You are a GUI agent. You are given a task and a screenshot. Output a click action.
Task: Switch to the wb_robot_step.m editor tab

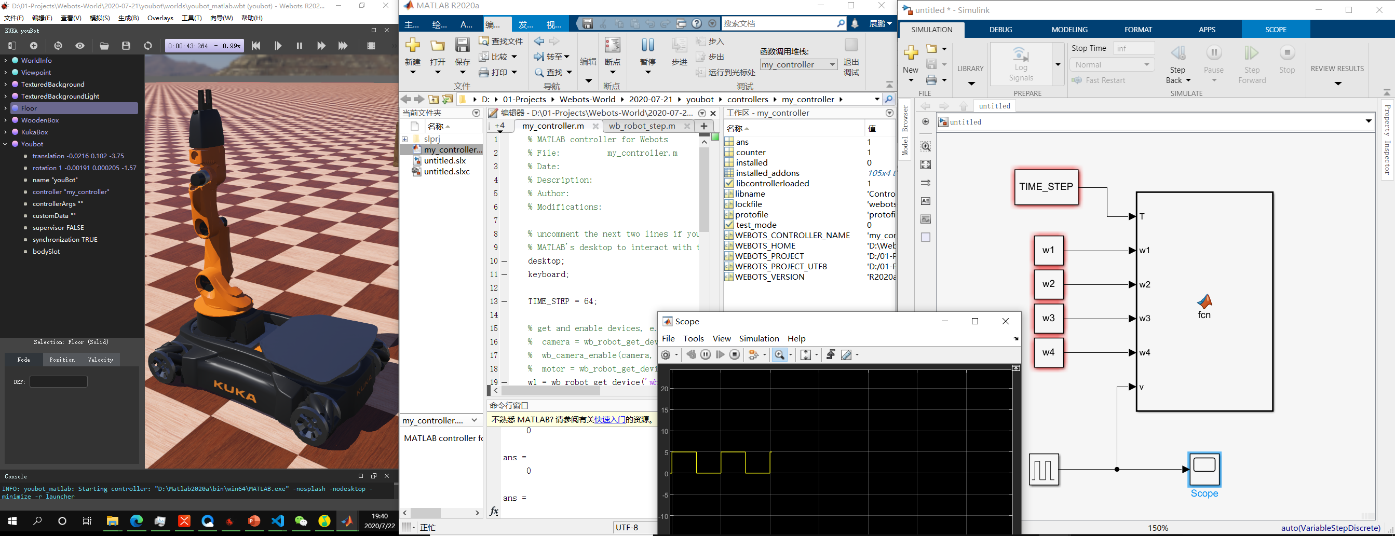point(642,126)
